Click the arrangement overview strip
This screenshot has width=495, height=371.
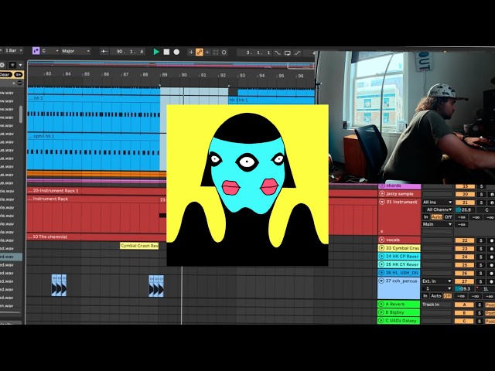pyautogui.click(x=171, y=65)
